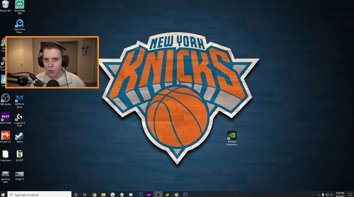Click the Type here to search box

(39, 194)
